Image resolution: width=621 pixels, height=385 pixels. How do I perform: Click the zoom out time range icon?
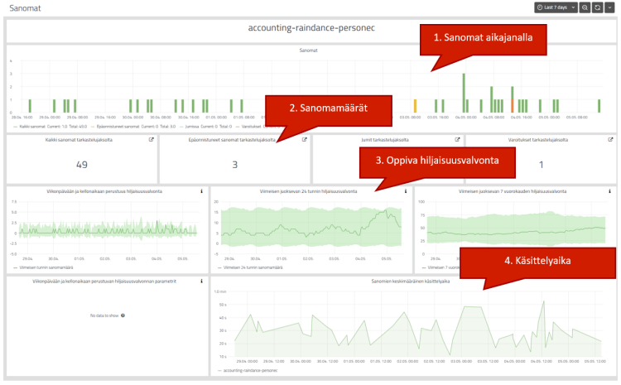[x=585, y=7]
